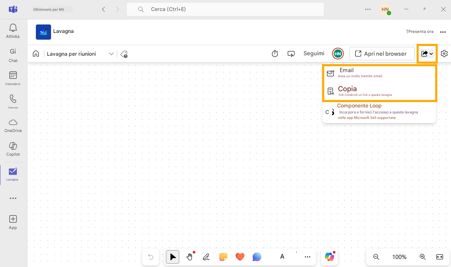Open HN profile avatar in title bar
This screenshot has height=267, width=451.
click(385, 9)
